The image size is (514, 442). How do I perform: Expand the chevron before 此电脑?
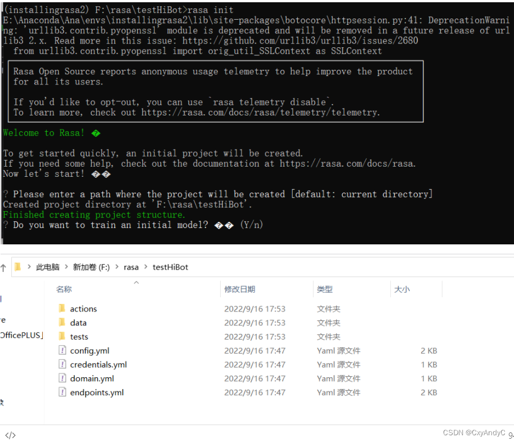(x=29, y=267)
